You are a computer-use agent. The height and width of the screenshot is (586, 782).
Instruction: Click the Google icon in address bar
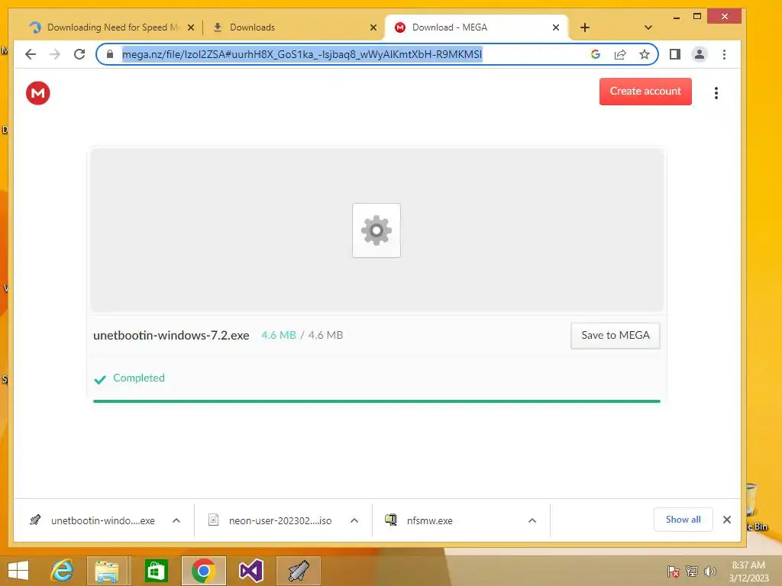[596, 54]
